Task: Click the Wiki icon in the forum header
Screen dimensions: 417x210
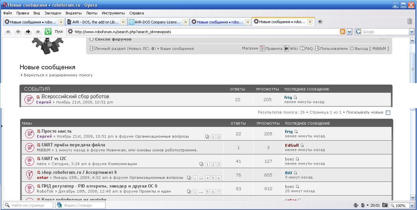Action: point(286,49)
